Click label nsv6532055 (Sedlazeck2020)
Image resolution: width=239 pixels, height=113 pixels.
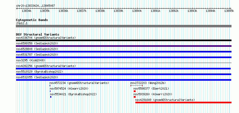[x=37, y=77]
